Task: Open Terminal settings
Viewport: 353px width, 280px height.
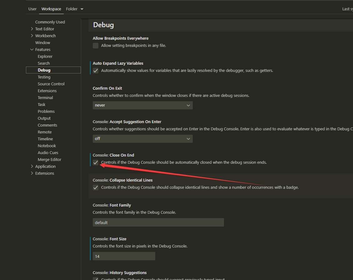Action: point(45,97)
